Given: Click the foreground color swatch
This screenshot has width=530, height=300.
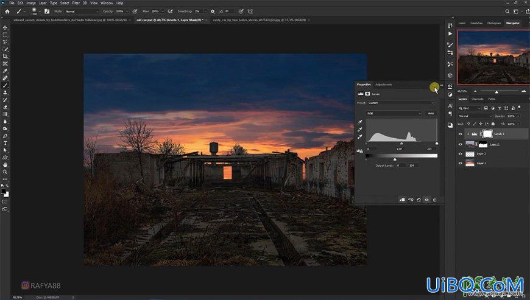Looking at the screenshot, I should [x=4, y=191].
